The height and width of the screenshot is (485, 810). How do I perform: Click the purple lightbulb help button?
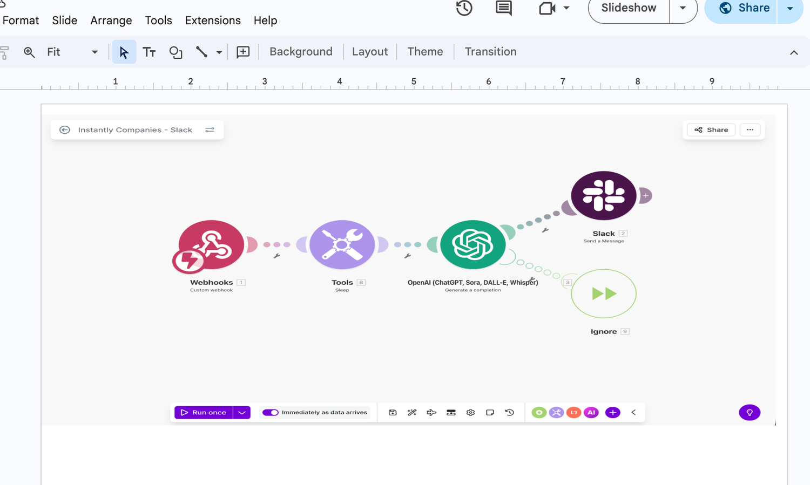click(x=750, y=413)
